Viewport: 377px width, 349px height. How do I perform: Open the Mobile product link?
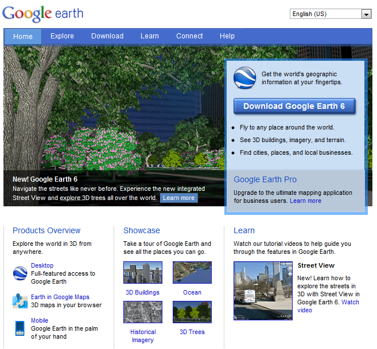(40, 320)
